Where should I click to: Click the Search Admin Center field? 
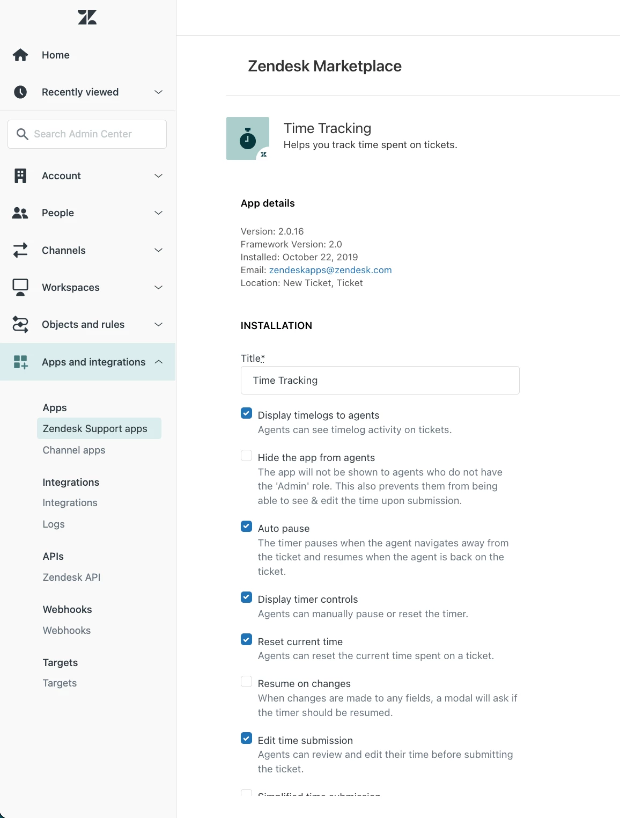coord(87,134)
